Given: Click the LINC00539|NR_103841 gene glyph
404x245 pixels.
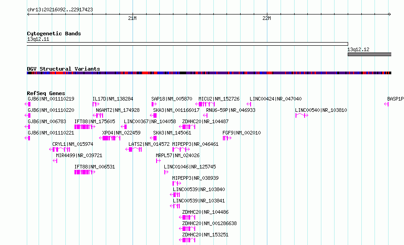Looking at the screenshot, I should [175, 206].
